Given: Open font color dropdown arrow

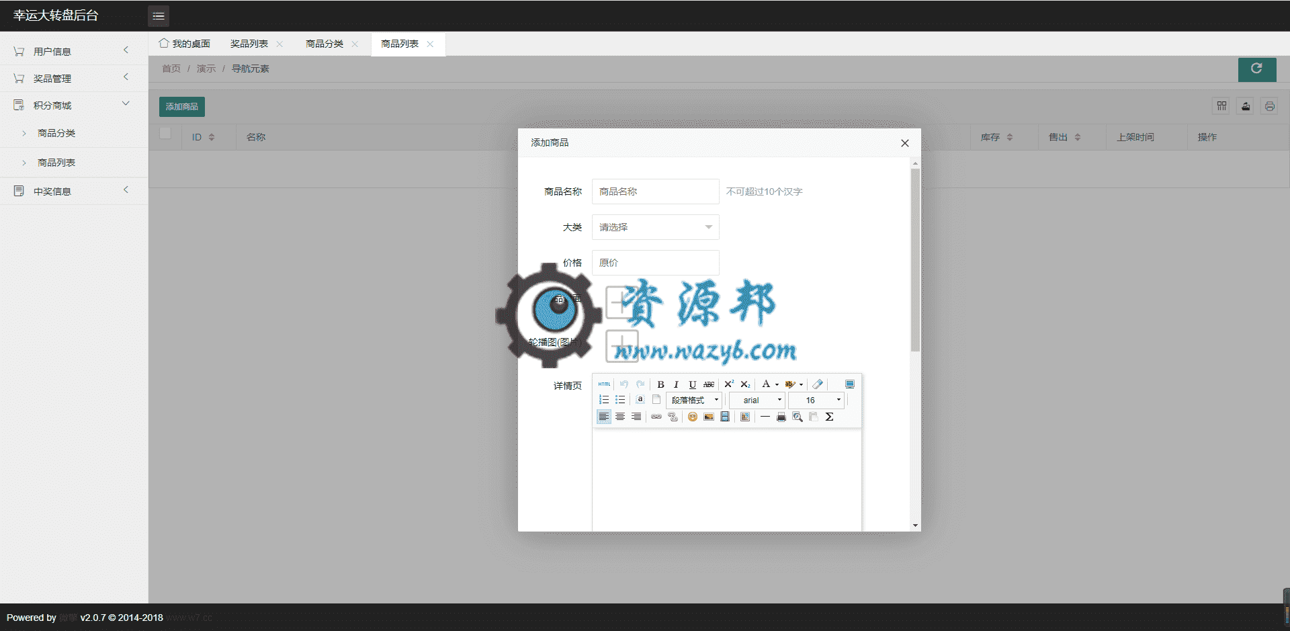Looking at the screenshot, I should point(777,385).
